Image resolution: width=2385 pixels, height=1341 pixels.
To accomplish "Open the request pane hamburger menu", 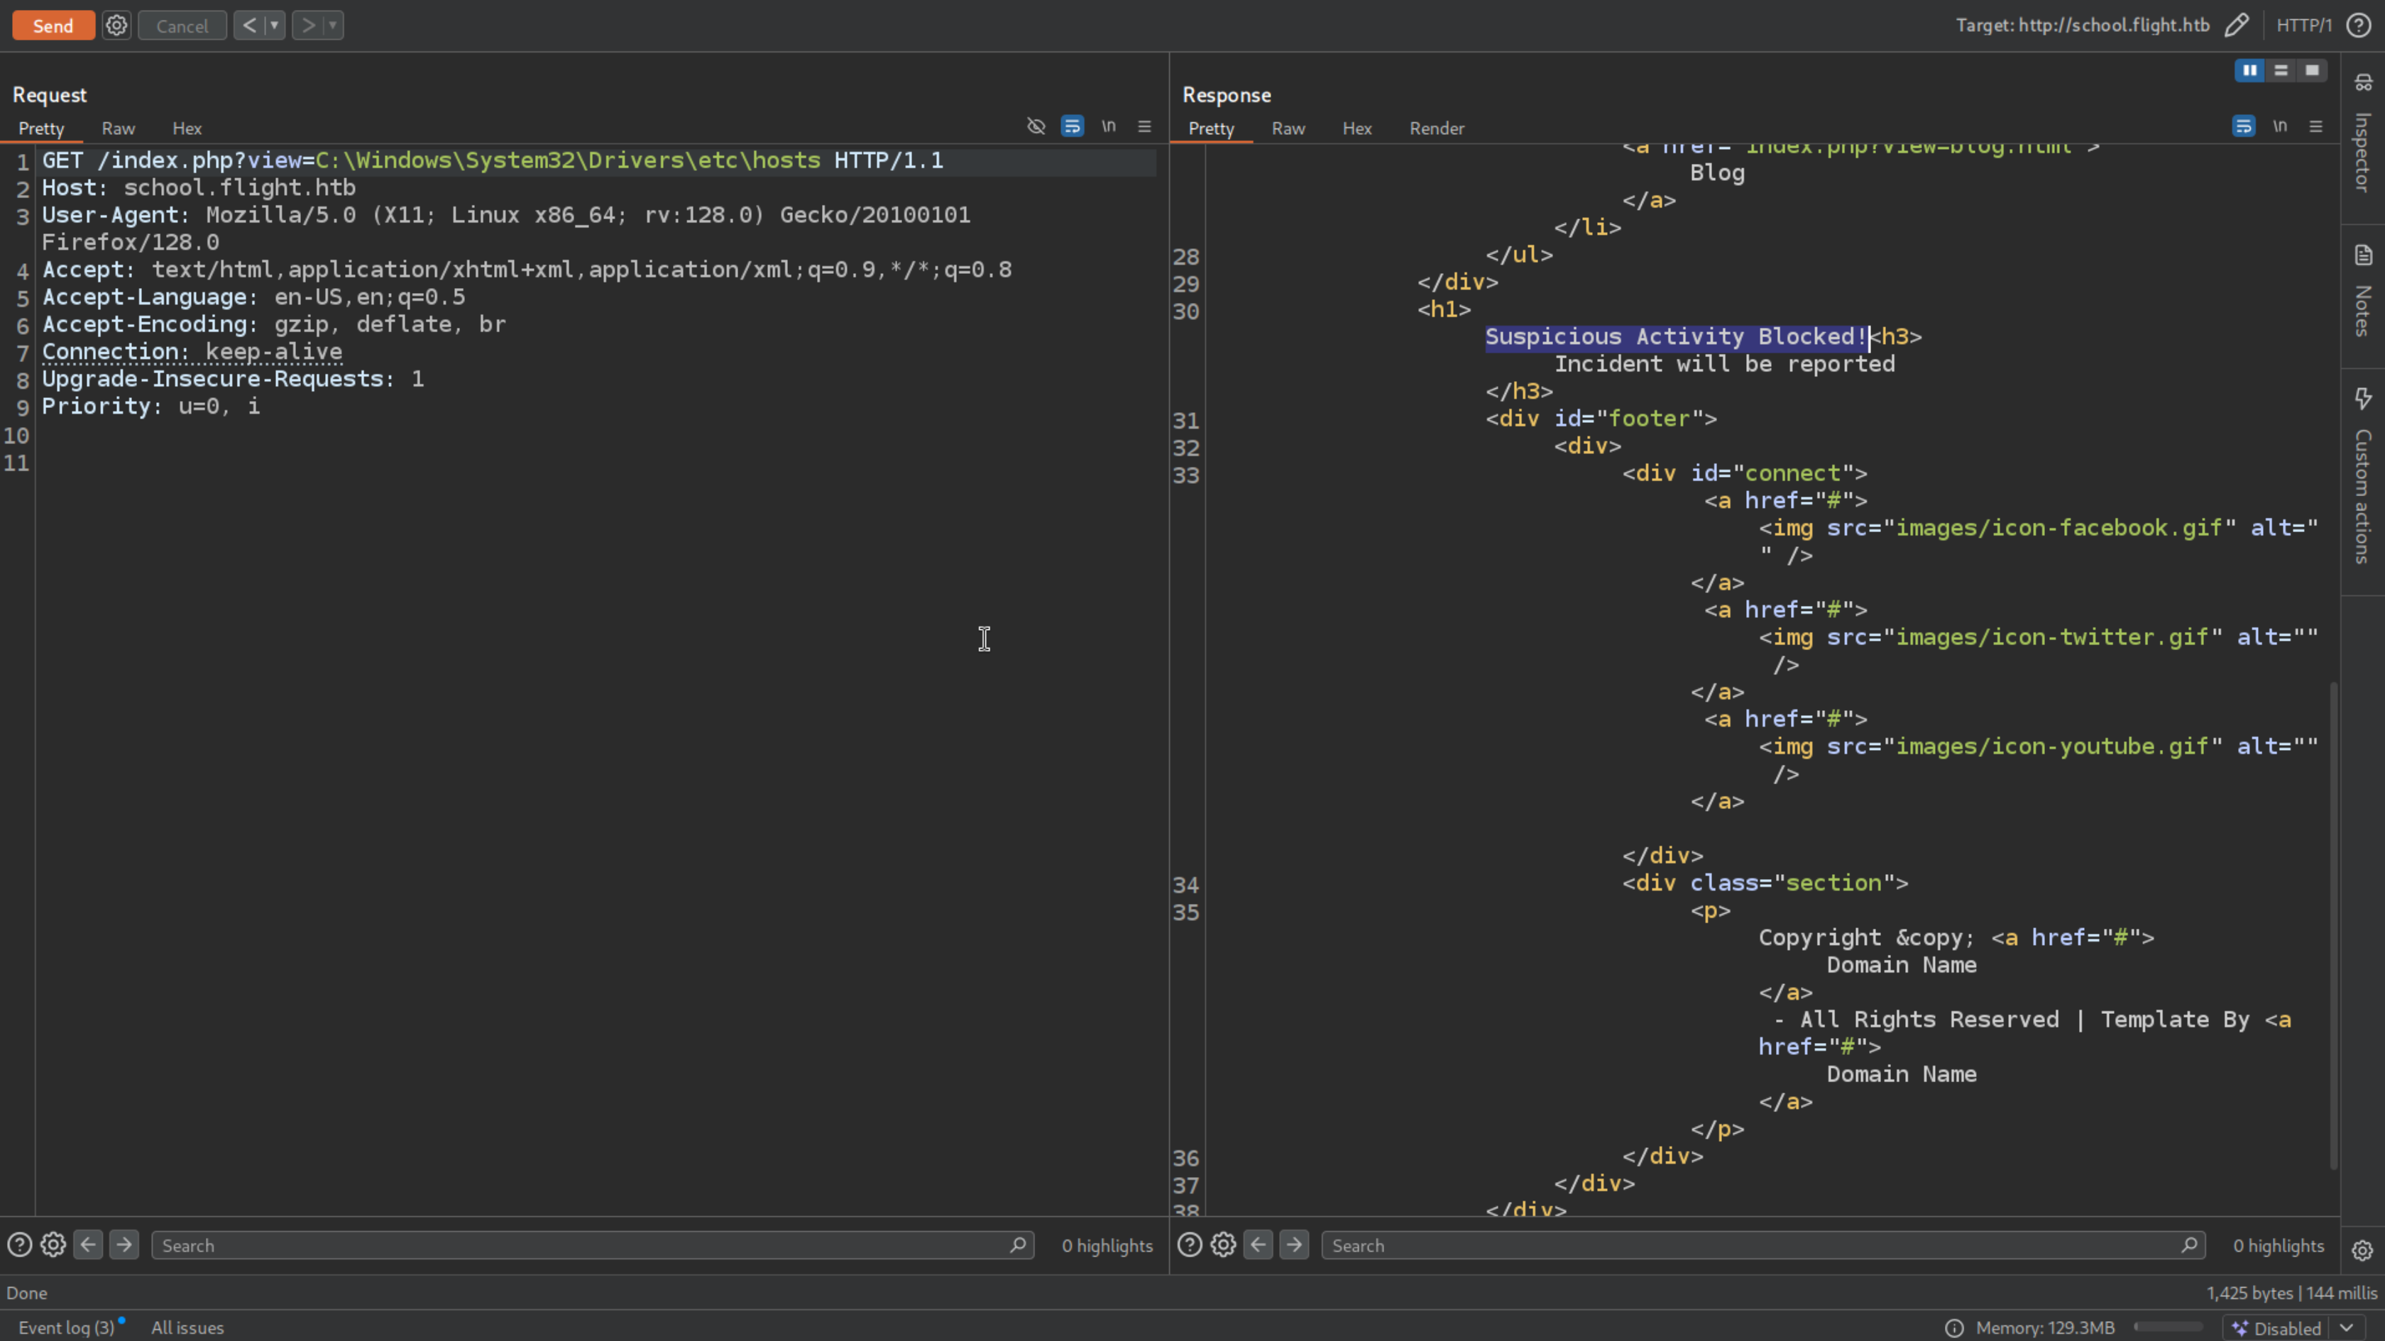I will coord(1144,127).
